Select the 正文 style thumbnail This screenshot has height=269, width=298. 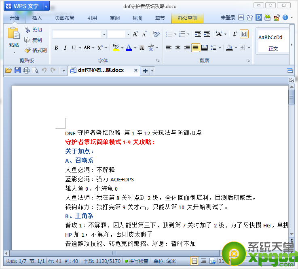(273, 41)
